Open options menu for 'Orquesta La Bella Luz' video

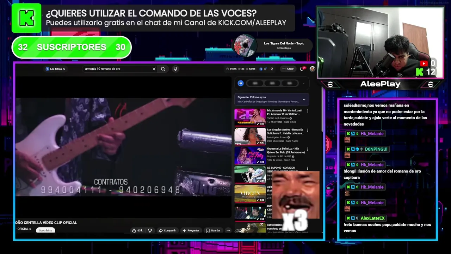[308, 149]
